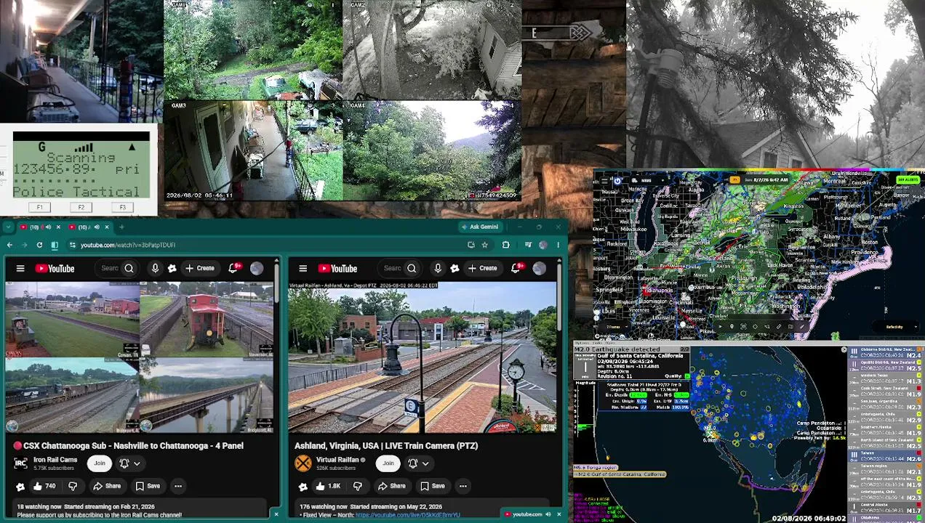The width and height of the screenshot is (925, 523).
Task: Bookmark this page with the star
Action: (484, 245)
